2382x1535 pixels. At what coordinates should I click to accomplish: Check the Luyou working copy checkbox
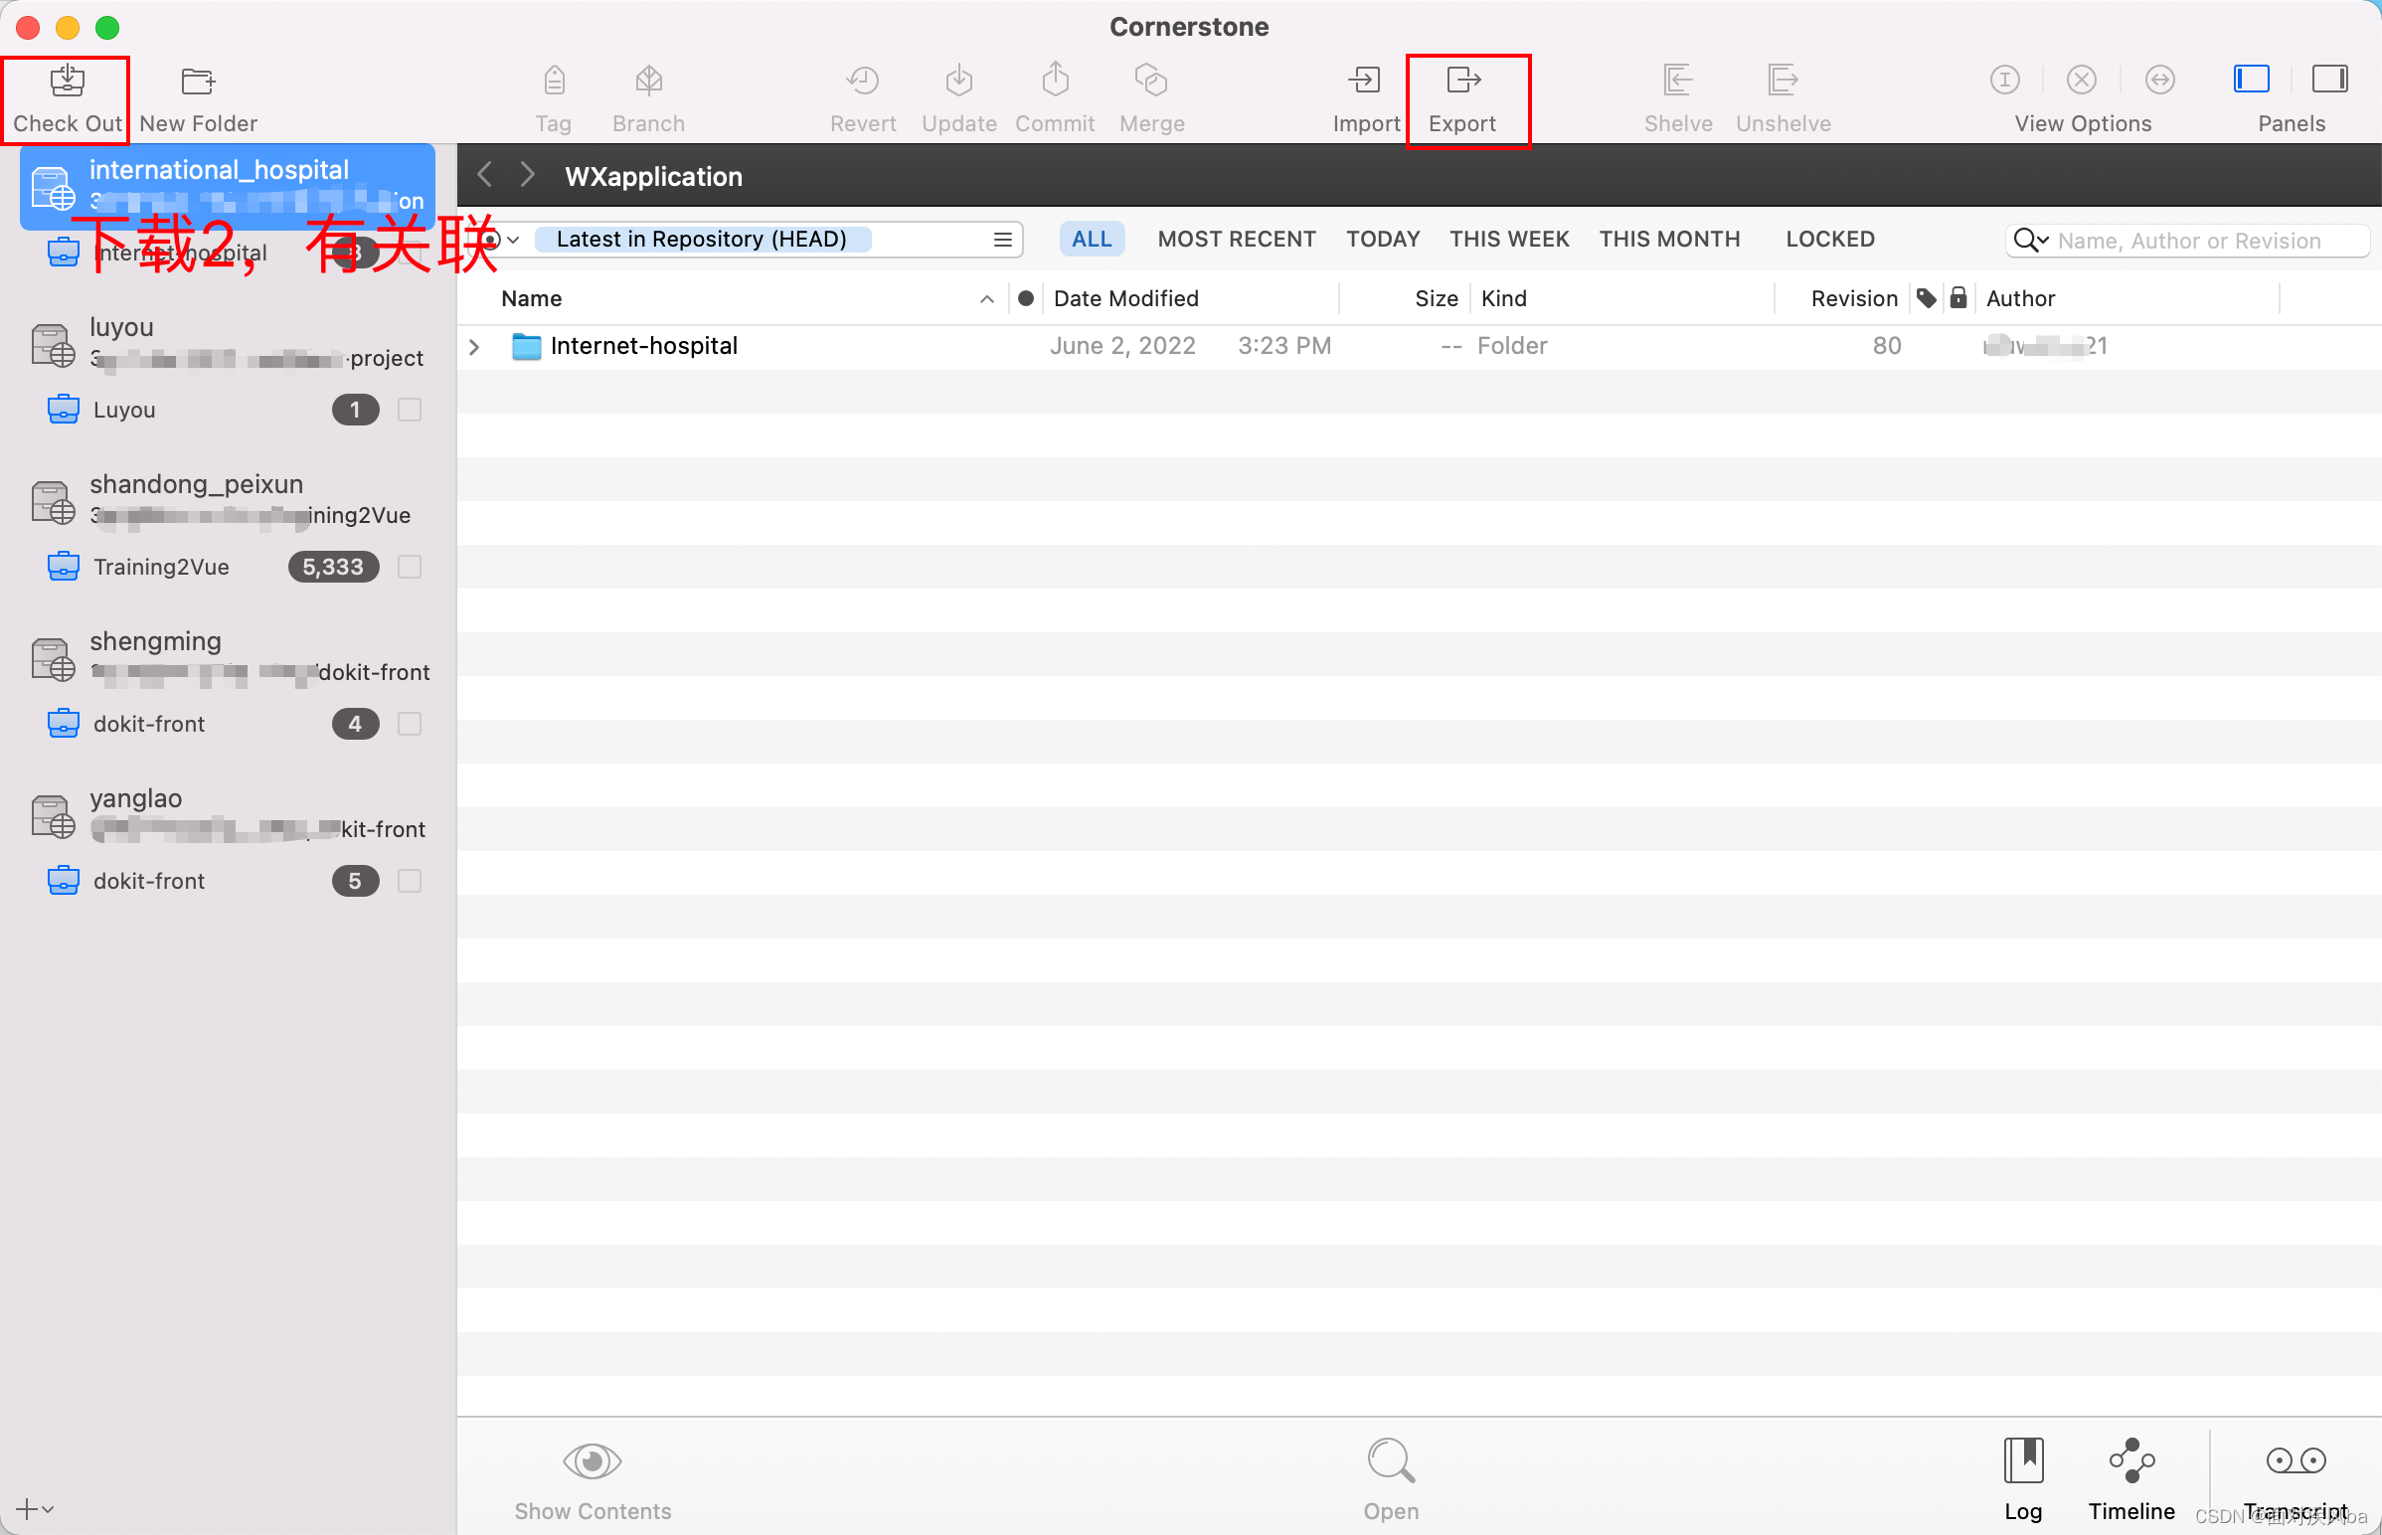click(409, 410)
